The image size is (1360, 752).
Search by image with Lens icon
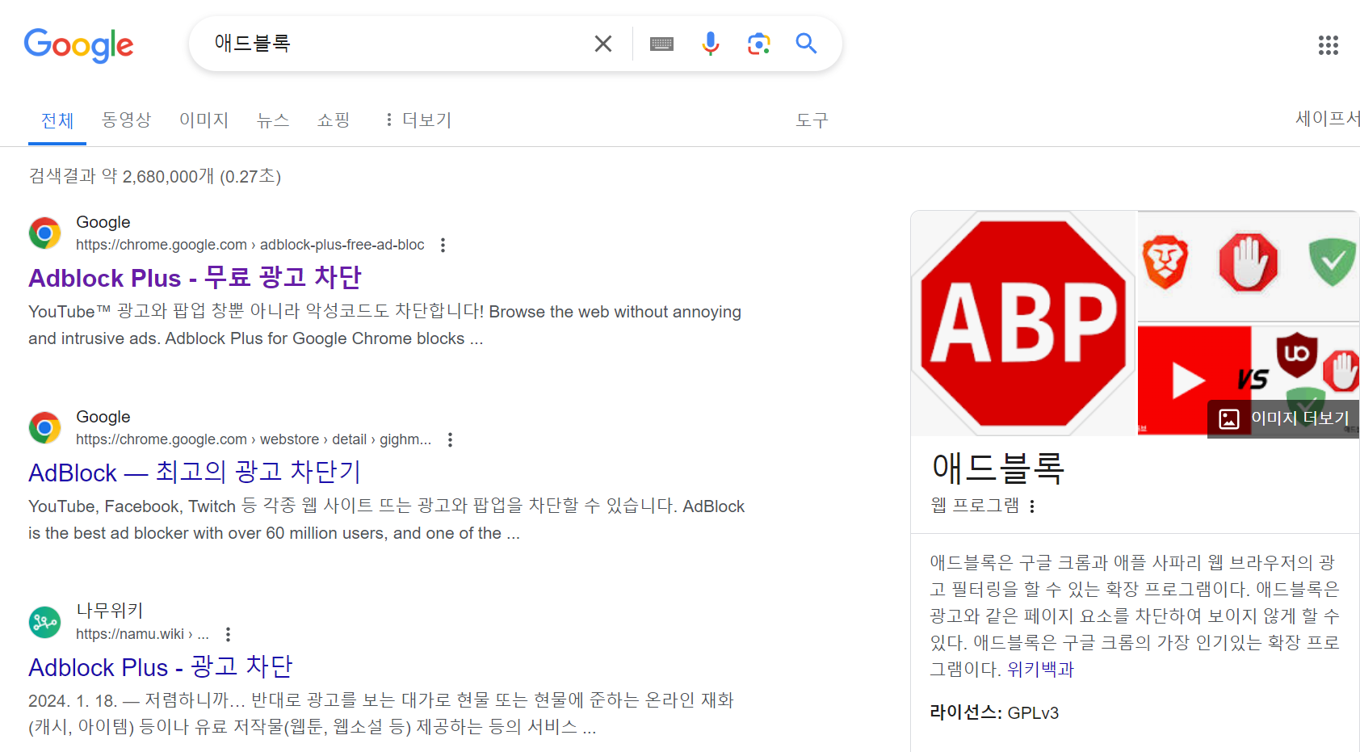tap(758, 44)
